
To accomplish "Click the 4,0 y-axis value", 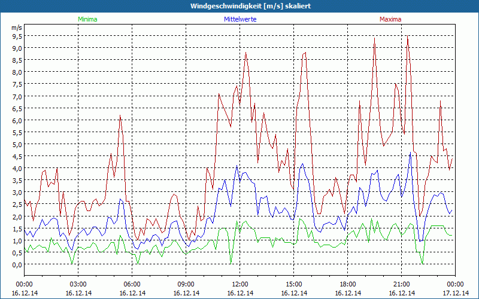I will click(x=17, y=168).
